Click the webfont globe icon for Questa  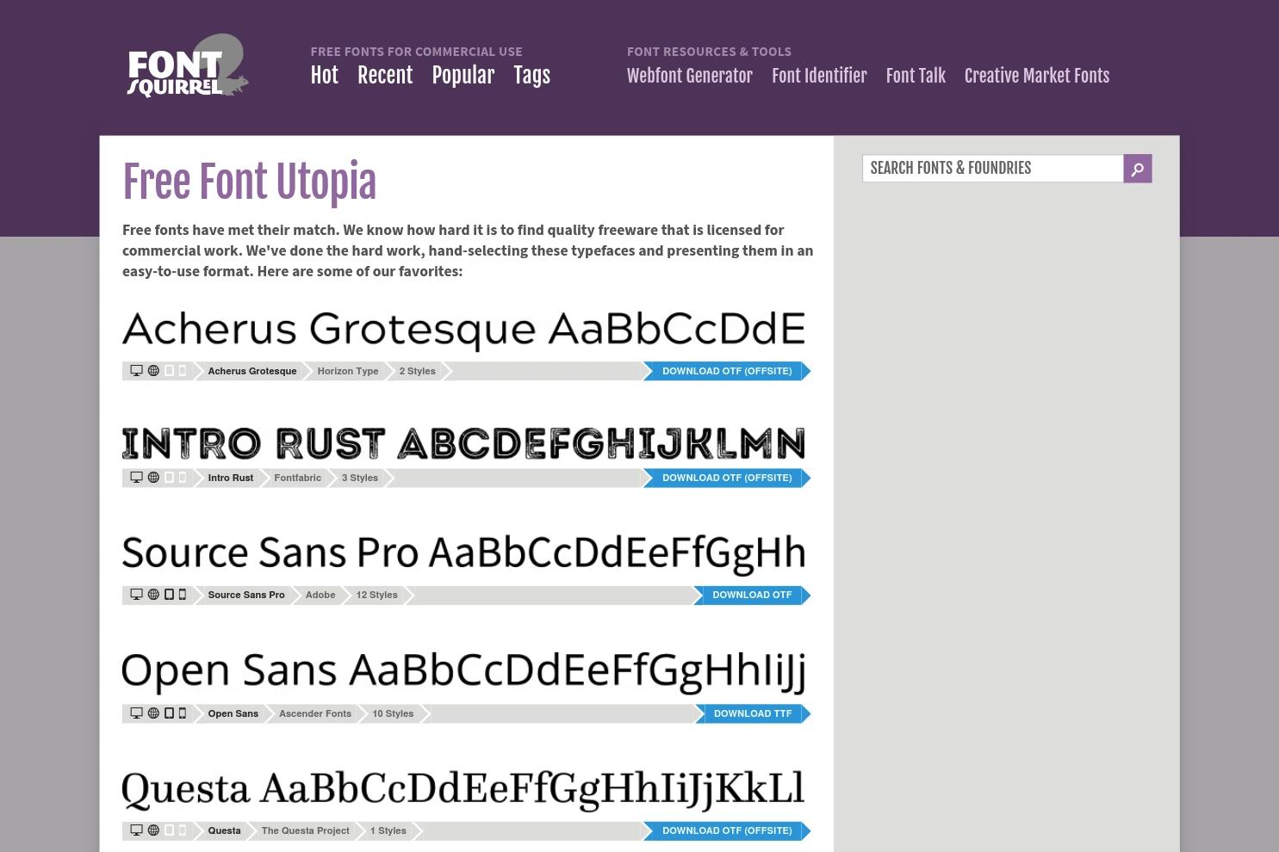pos(153,830)
